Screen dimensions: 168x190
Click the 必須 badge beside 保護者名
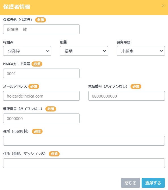[41, 20]
